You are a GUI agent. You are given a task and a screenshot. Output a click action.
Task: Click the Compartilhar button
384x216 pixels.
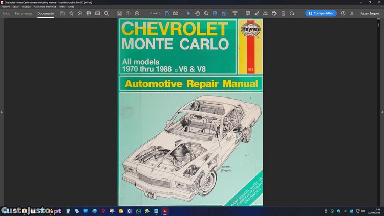(321, 13)
